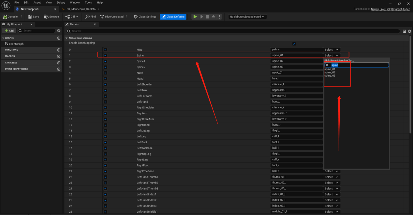
Task: Open settings gear in My Blueprint panel
Action: pos(59,31)
